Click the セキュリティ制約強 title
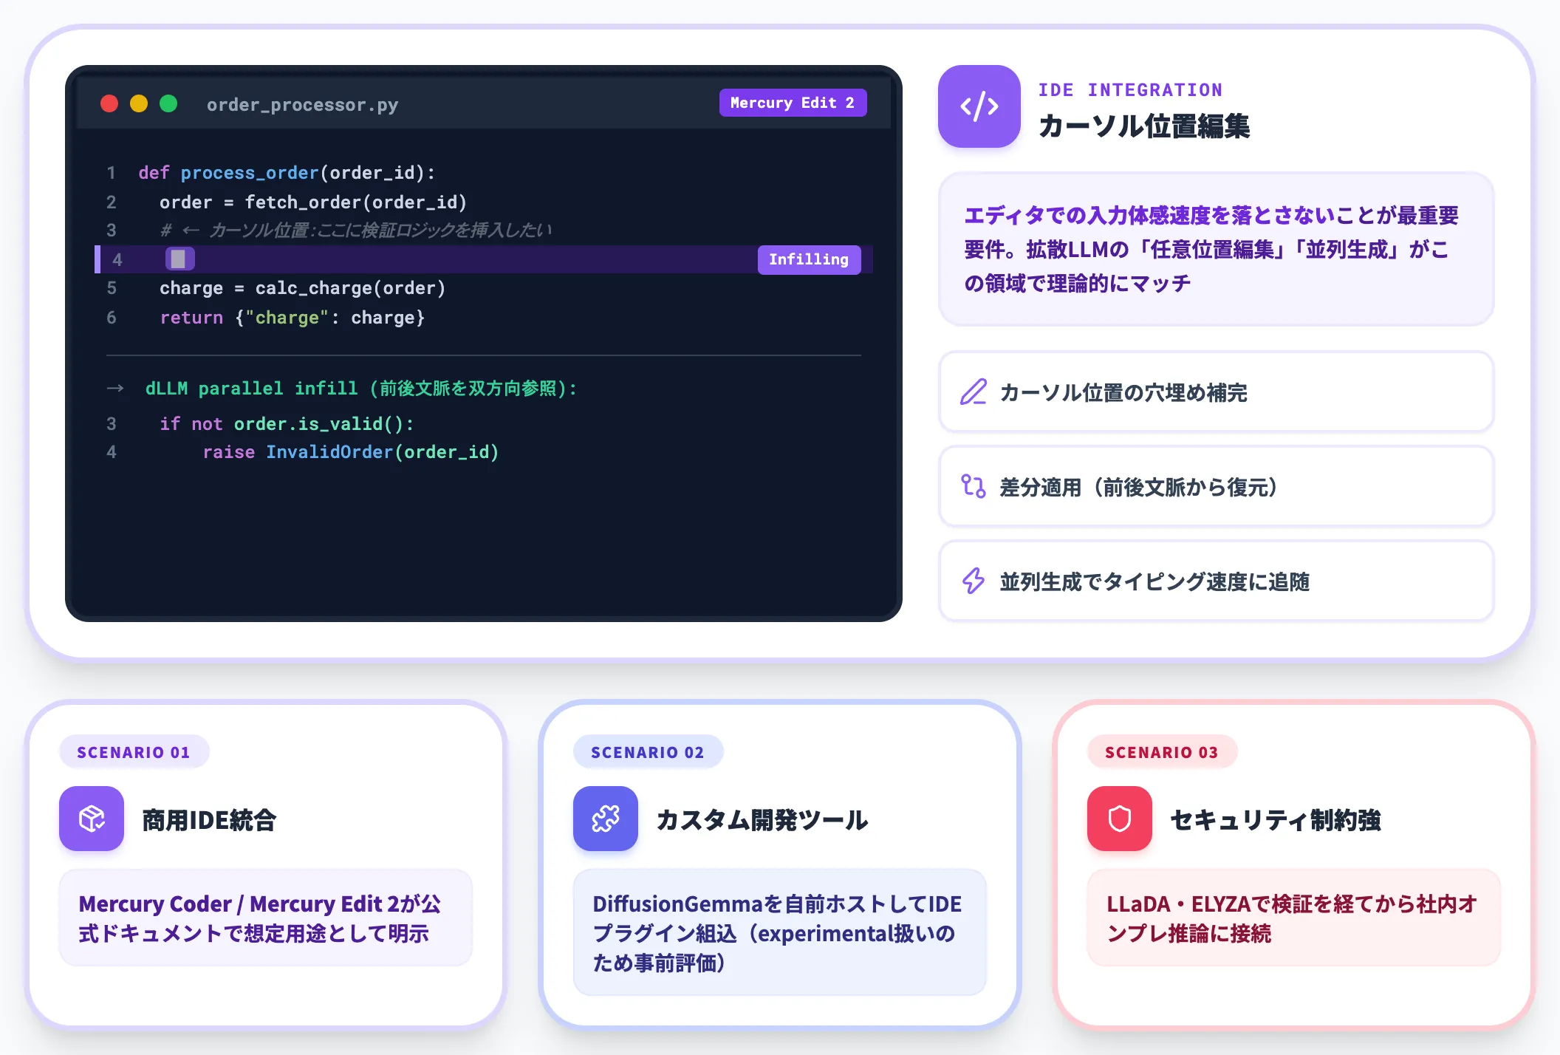1560x1055 pixels. click(x=1276, y=820)
